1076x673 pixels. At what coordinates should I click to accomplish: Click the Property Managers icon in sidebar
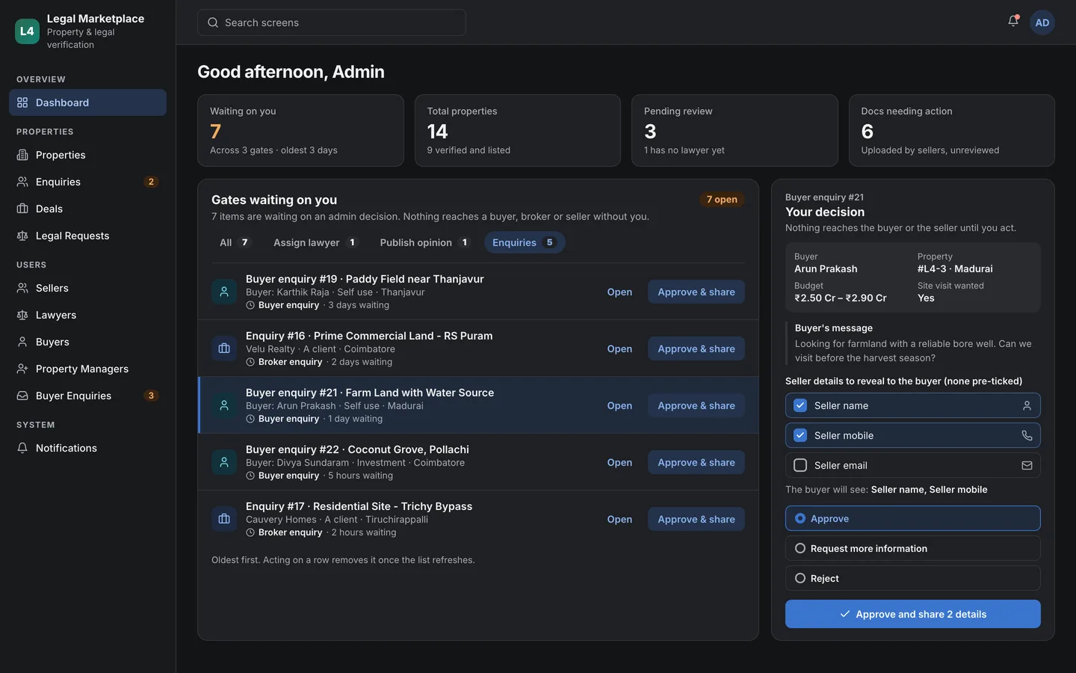(x=22, y=369)
